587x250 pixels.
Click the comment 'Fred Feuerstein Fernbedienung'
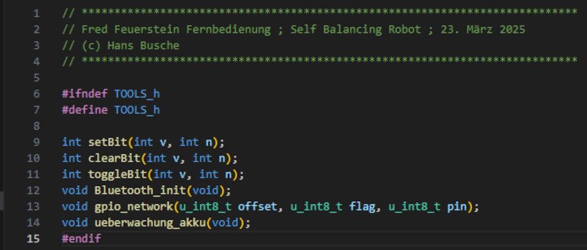point(176,30)
